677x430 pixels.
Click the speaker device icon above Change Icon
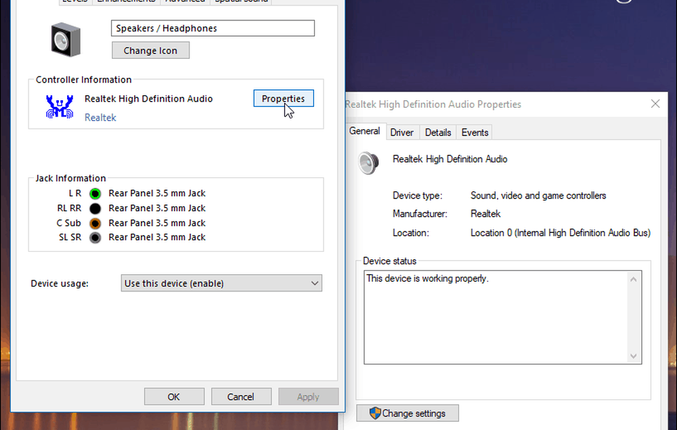pos(64,39)
